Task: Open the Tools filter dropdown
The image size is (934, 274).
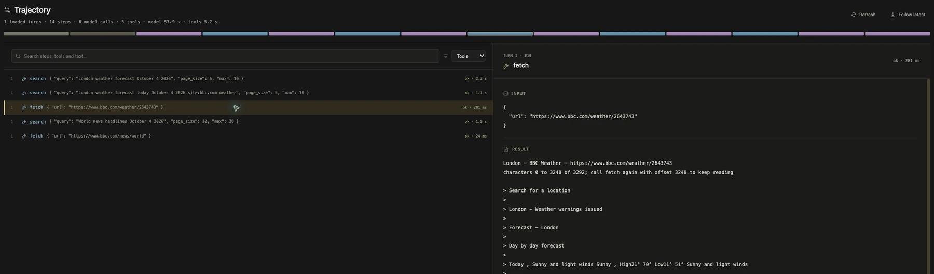Action: pyautogui.click(x=469, y=56)
